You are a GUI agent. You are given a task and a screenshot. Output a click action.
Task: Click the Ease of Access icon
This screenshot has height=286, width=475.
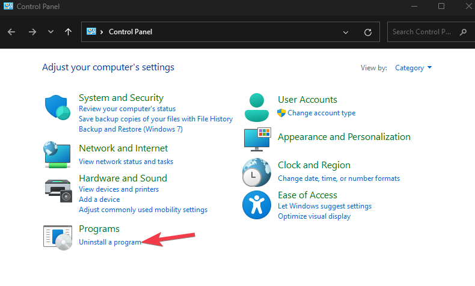click(x=257, y=205)
